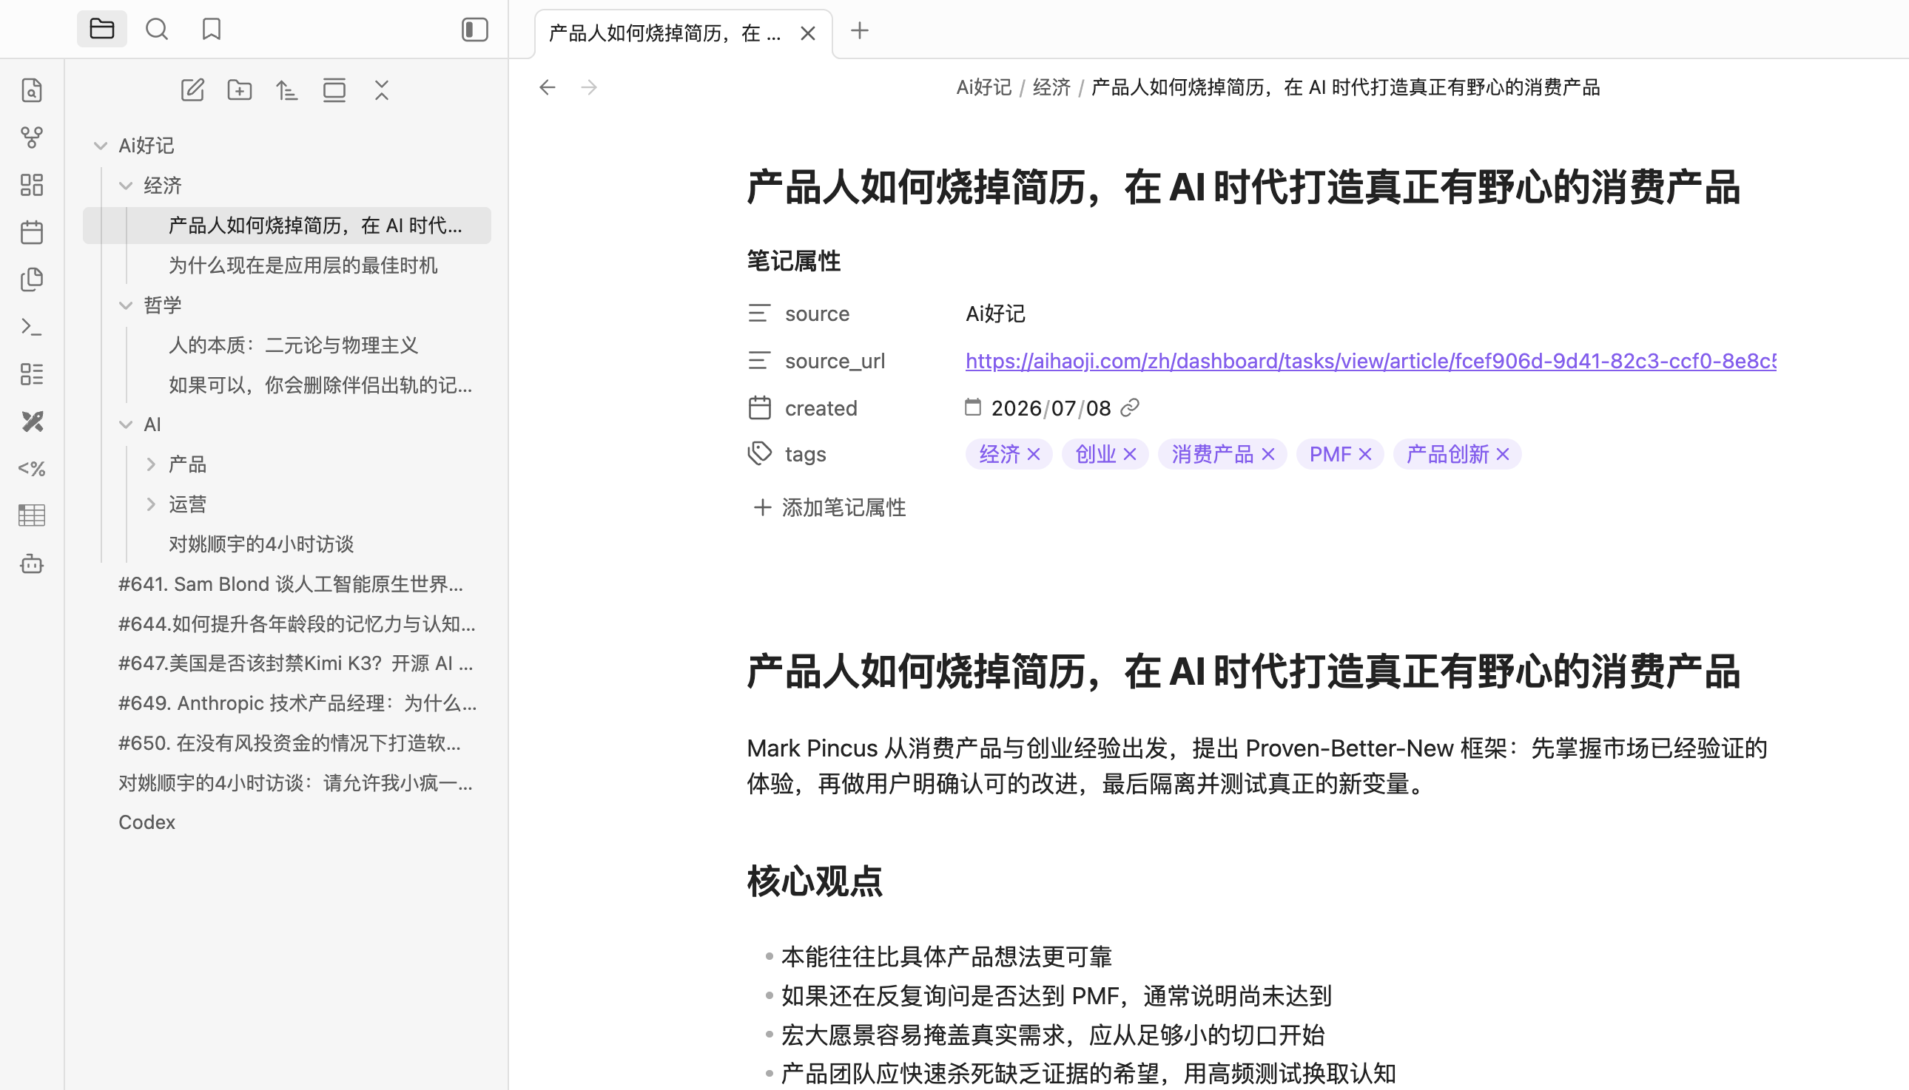The image size is (1909, 1090).
Task: Click the 笔记属性 properties heading
Action: click(794, 261)
